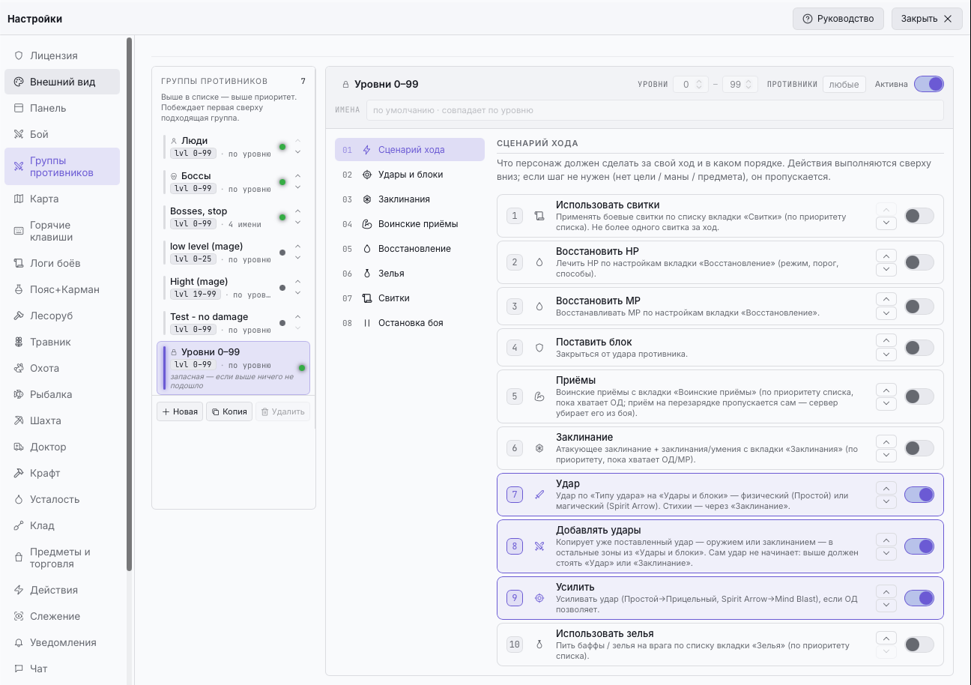The image size is (971, 685).
Task: Open the Руководство guide
Action: tap(838, 19)
